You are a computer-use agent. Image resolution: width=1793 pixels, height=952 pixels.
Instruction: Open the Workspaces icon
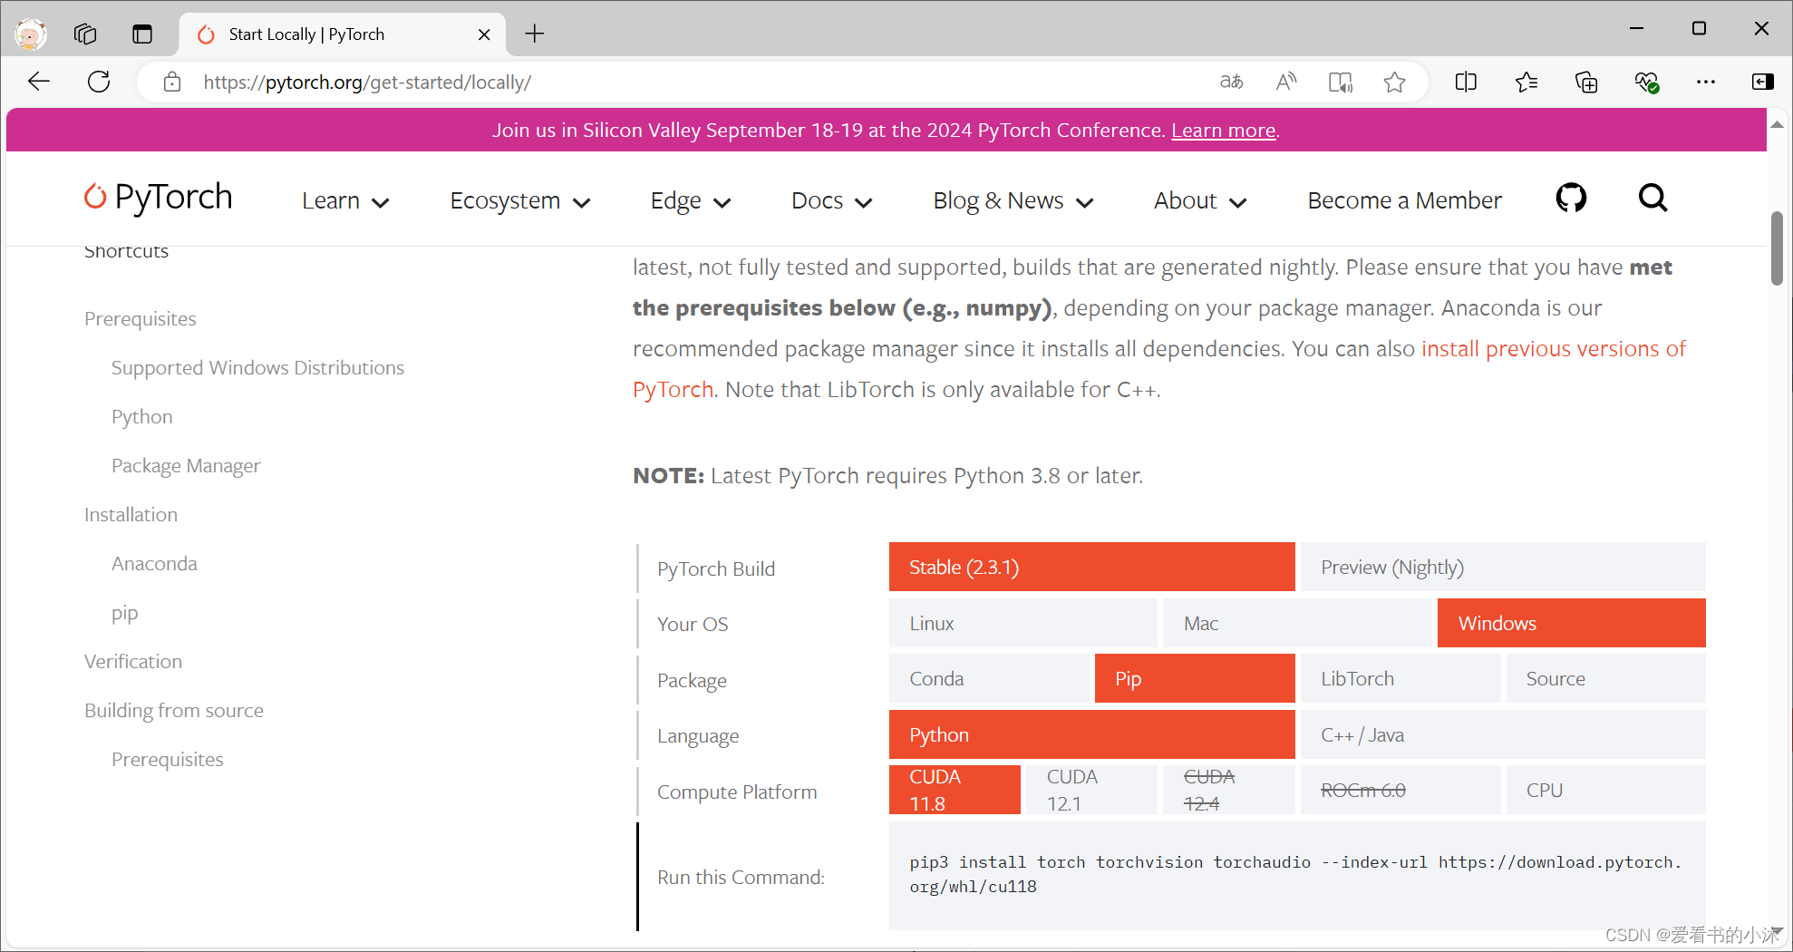coord(85,34)
